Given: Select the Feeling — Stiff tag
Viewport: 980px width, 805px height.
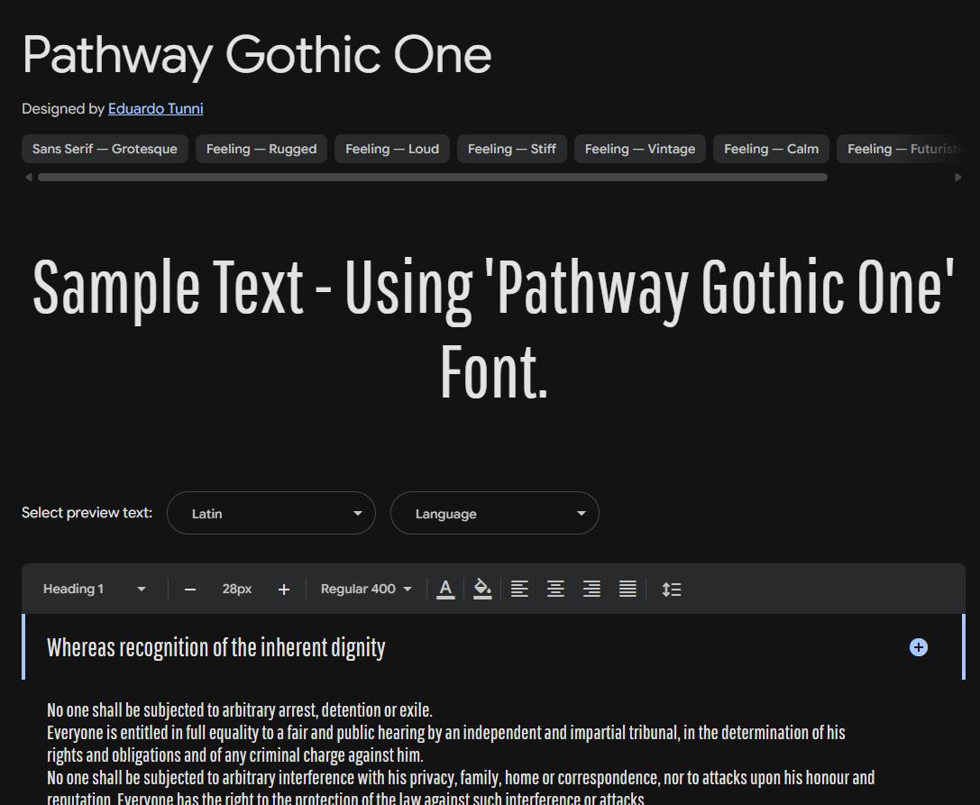Looking at the screenshot, I should pos(512,149).
